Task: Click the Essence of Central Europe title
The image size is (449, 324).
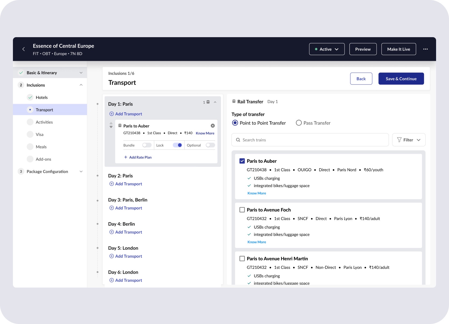Action: [64, 46]
